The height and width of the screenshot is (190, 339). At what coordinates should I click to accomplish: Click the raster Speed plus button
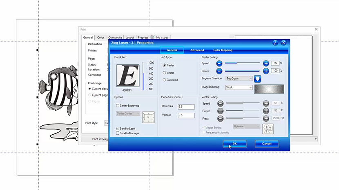[x=266, y=63]
